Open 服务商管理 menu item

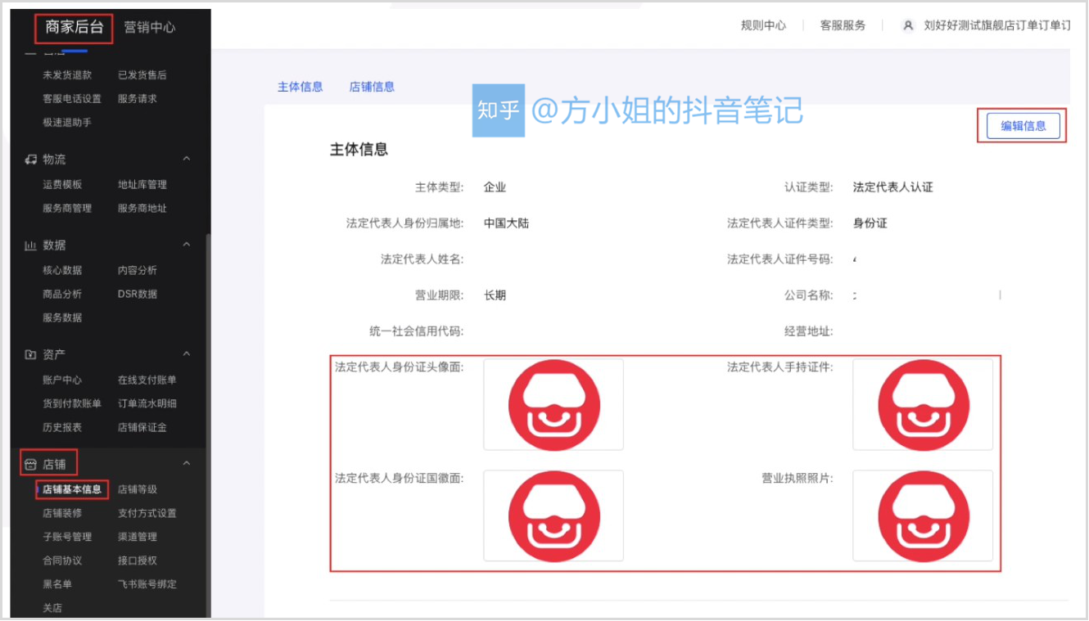pyautogui.click(x=67, y=209)
